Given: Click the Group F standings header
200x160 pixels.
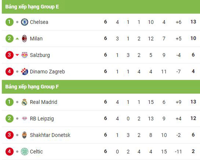Looking at the screenshot, I should [x=32, y=87].
